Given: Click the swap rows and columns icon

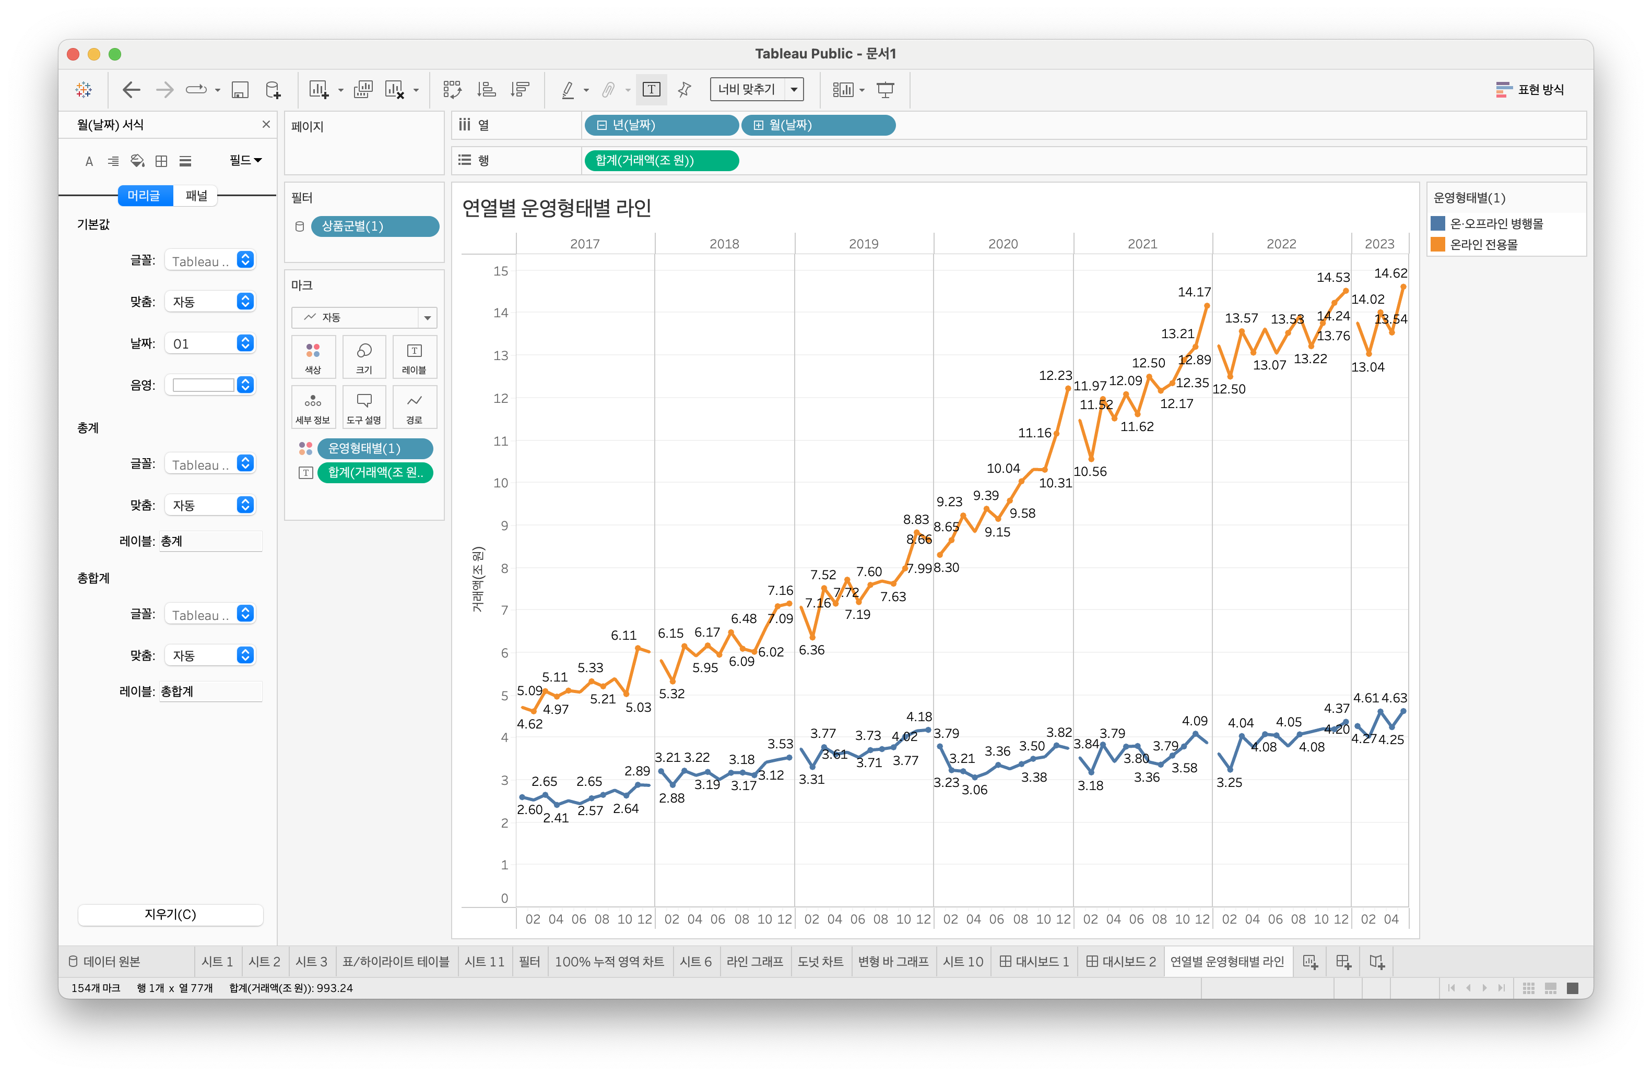Looking at the screenshot, I should click(452, 90).
